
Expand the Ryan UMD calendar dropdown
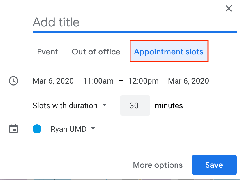(93, 129)
